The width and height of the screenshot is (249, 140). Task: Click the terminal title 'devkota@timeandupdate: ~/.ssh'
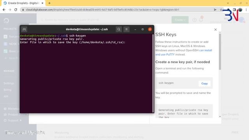[x=87, y=30]
